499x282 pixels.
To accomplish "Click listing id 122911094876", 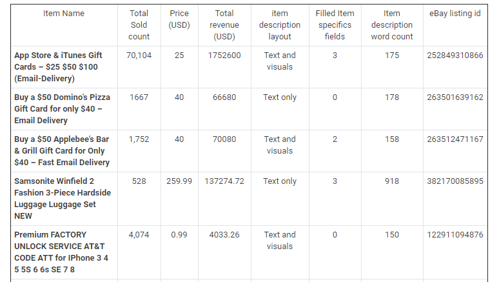I will click(x=455, y=235).
